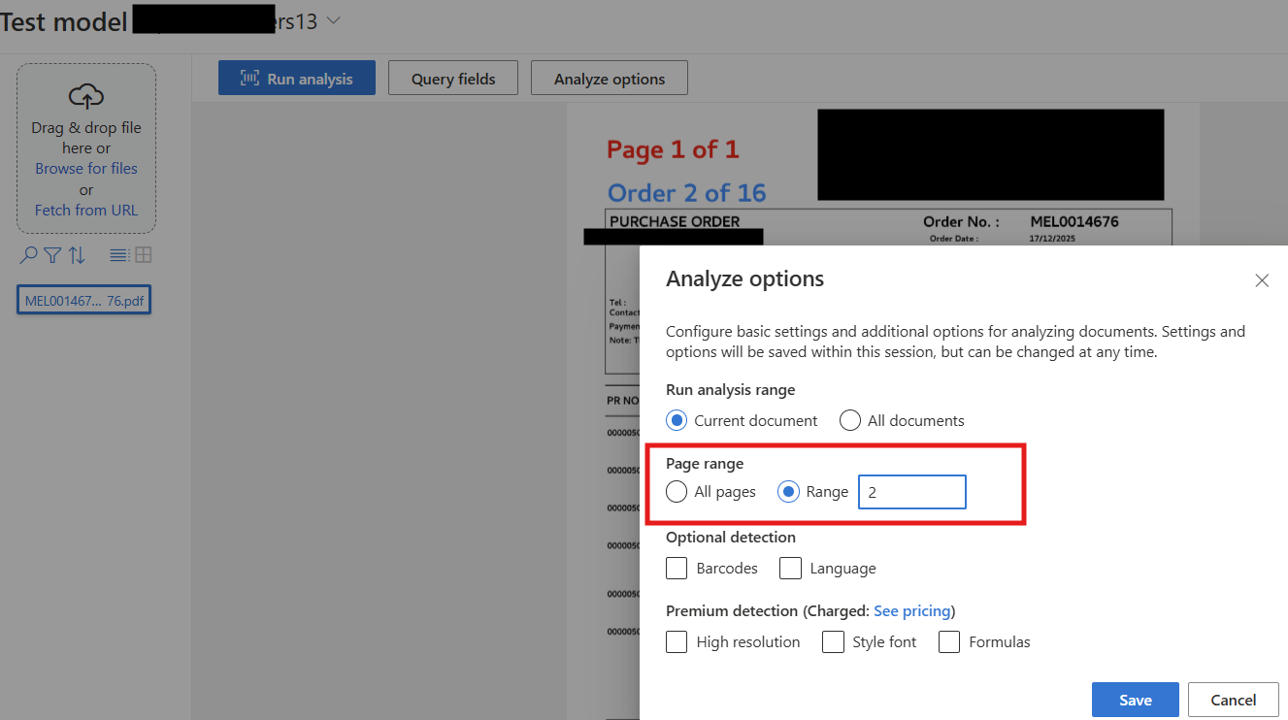This screenshot has width=1288, height=720.
Task: Choose All pages for page range
Action: tap(677, 492)
